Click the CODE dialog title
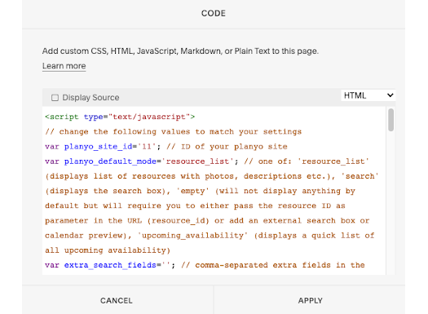The width and height of the screenshot is (428, 314). pos(214,13)
